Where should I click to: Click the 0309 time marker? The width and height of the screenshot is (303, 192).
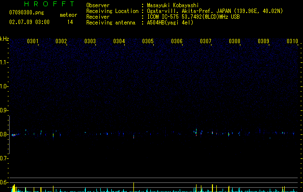(x=263, y=41)
